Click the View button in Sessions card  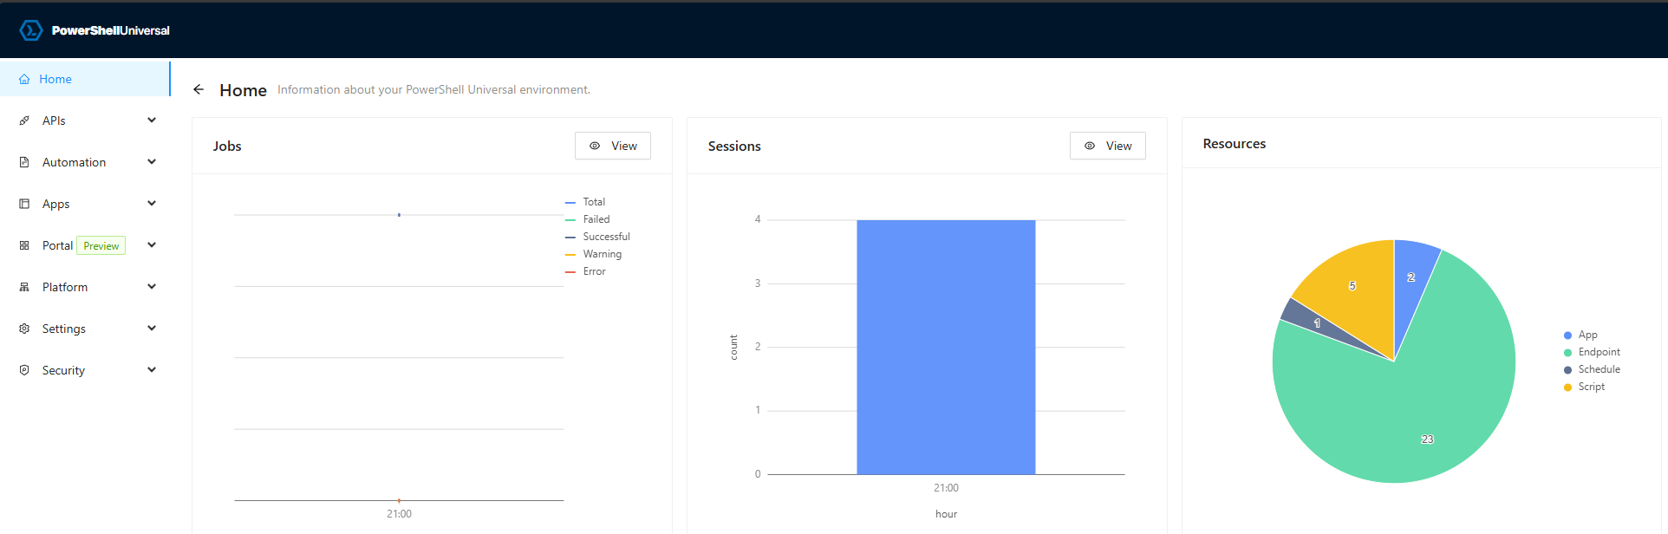(x=1107, y=146)
